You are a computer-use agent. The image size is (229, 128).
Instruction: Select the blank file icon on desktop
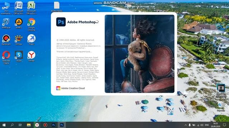57,7
